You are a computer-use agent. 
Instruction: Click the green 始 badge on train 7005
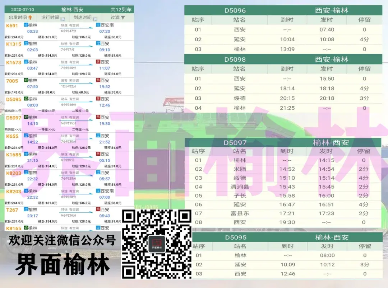click(26, 80)
